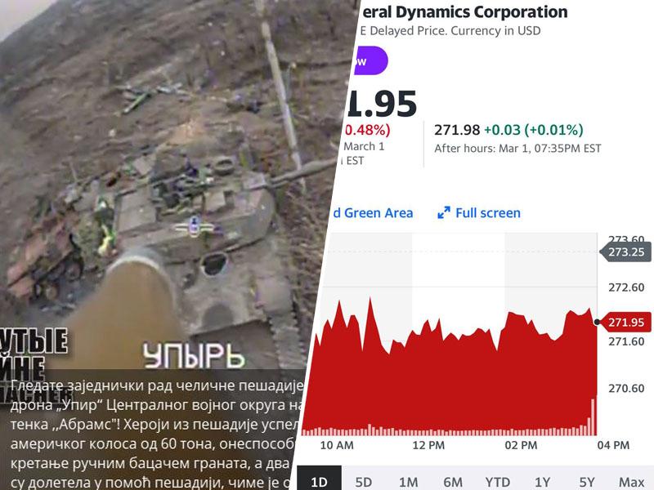This screenshot has width=654, height=490.
Task: Select the 6M chart range tab
Action: pos(453,482)
